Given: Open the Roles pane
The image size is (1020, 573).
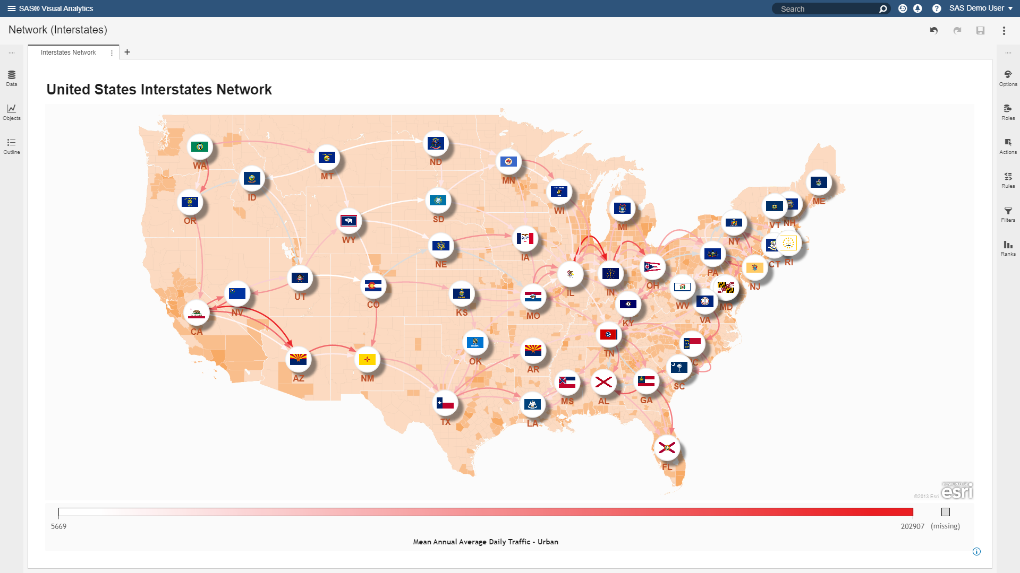Looking at the screenshot, I should (x=1008, y=111).
